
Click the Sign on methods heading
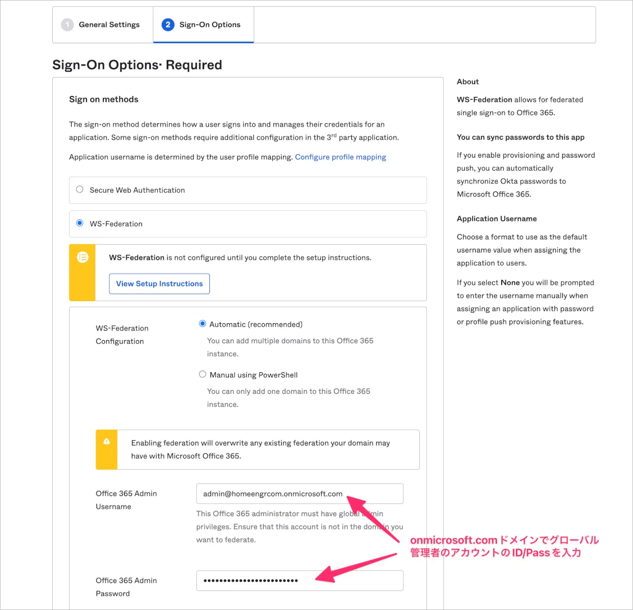point(104,99)
